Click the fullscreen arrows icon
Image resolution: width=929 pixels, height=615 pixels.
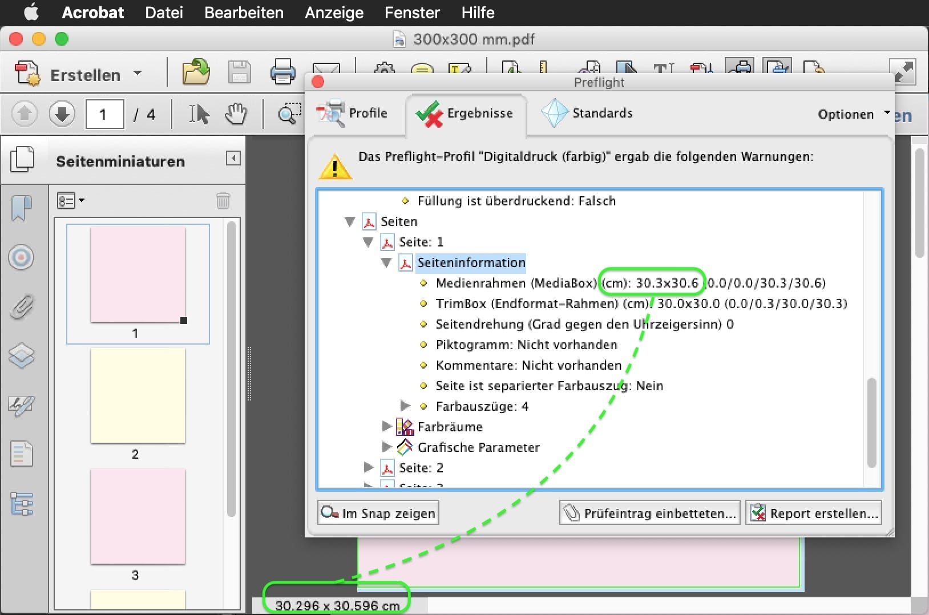coord(902,72)
